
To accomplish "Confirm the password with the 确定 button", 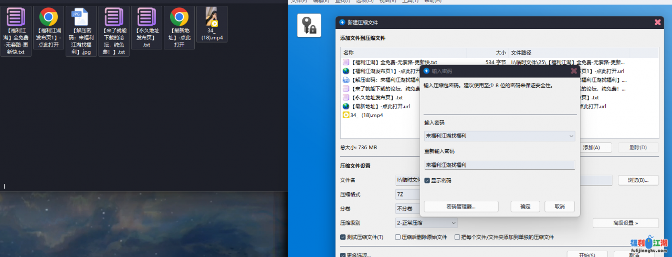I will point(526,207).
